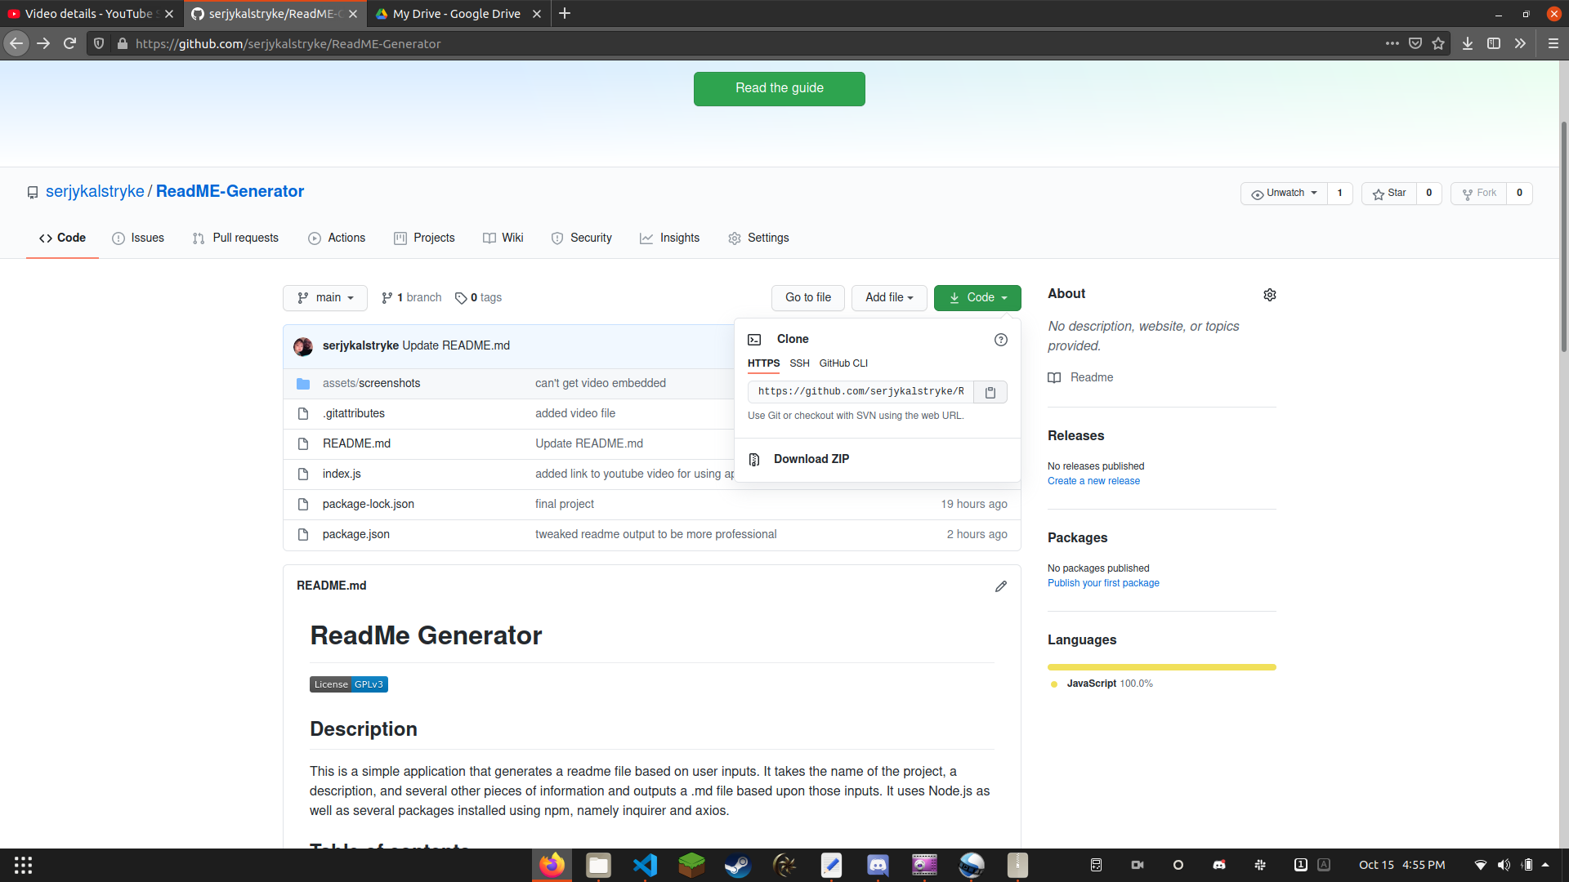Viewport: 1569px width, 882px height.
Task: Open Visual Studio Code from the taskbar
Action: click(645, 865)
